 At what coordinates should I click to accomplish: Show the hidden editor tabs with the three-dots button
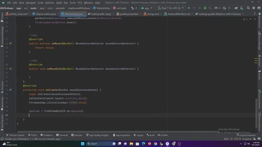(255, 14)
